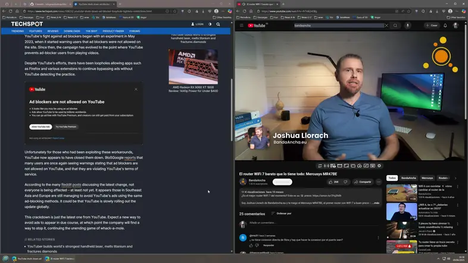Image resolution: width=468 pixels, height=263 pixels.
Task: Open the ¿Wifi 6, 6e o 7? video thumbnail
Action: pos(401,211)
